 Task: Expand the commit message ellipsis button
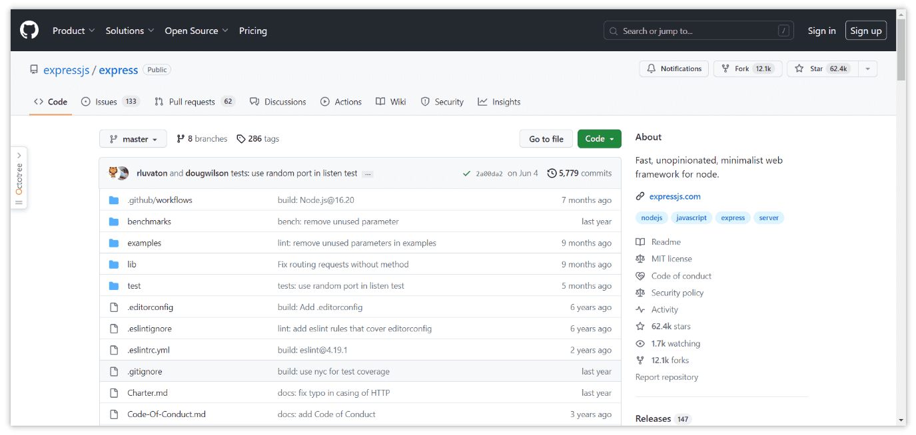368,174
